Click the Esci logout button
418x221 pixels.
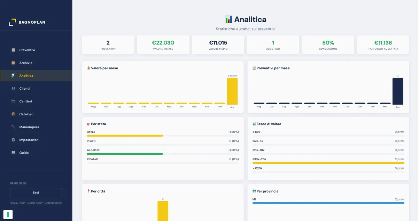point(36,193)
